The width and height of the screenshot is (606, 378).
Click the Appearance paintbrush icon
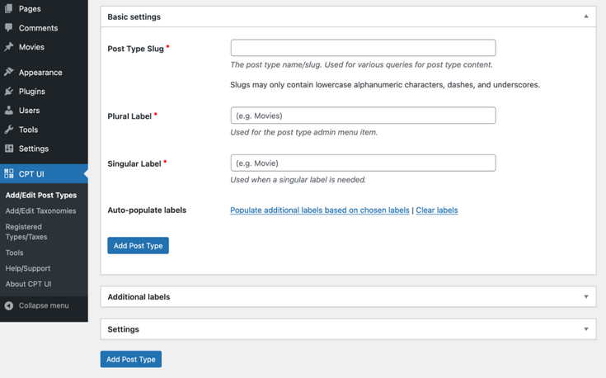(8, 72)
